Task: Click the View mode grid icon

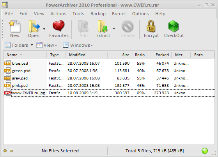Action: coord(39,45)
